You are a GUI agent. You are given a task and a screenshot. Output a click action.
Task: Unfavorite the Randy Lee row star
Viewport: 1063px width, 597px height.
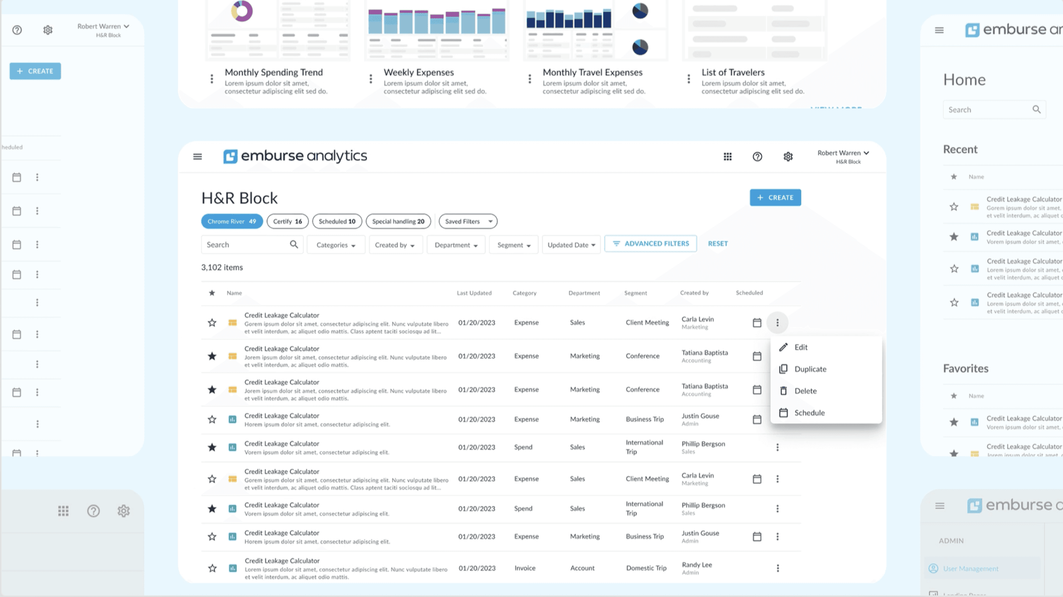(x=212, y=568)
